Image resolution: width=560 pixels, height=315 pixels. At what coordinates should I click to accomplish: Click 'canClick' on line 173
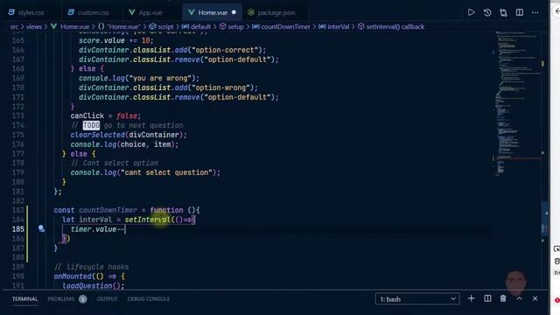(87, 115)
